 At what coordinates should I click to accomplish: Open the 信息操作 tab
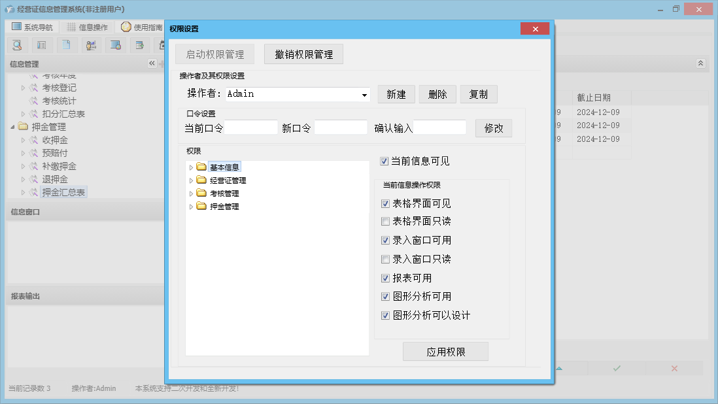[x=88, y=27]
